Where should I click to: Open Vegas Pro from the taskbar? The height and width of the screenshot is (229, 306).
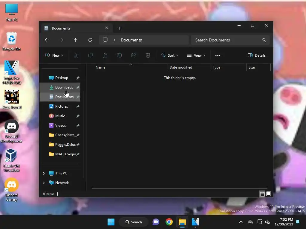tap(195, 222)
